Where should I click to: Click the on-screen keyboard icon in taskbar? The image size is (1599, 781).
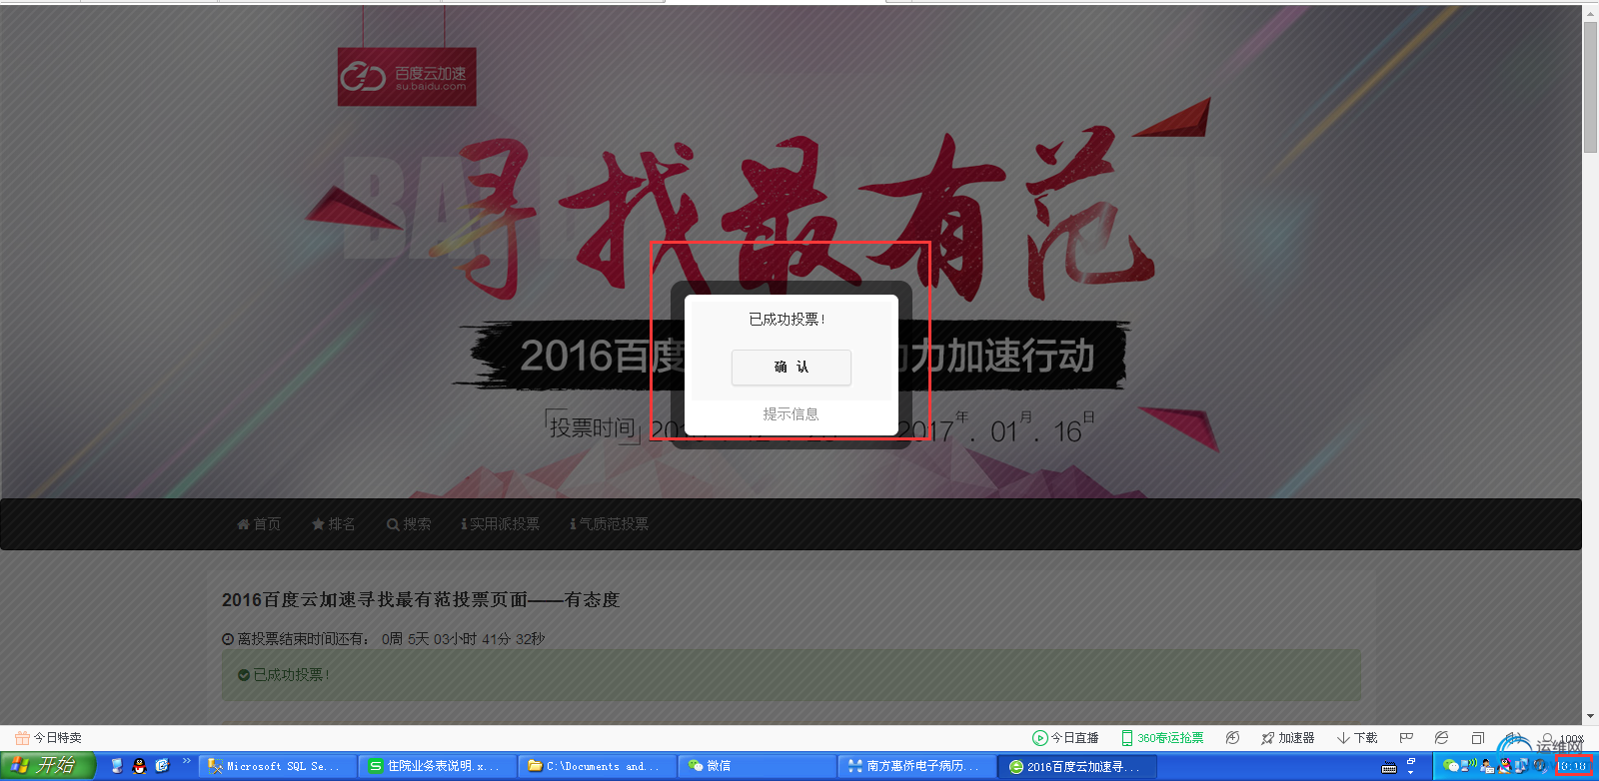(1389, 768)
